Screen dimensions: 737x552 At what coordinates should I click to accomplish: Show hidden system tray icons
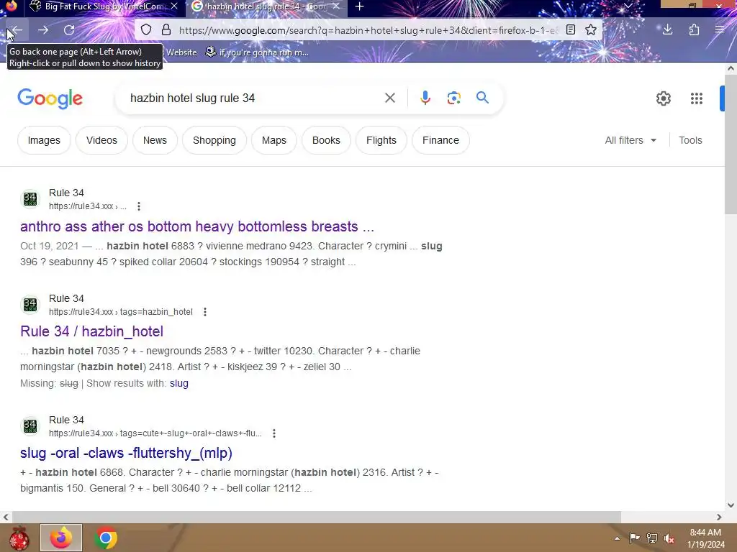tap(617, 538)
